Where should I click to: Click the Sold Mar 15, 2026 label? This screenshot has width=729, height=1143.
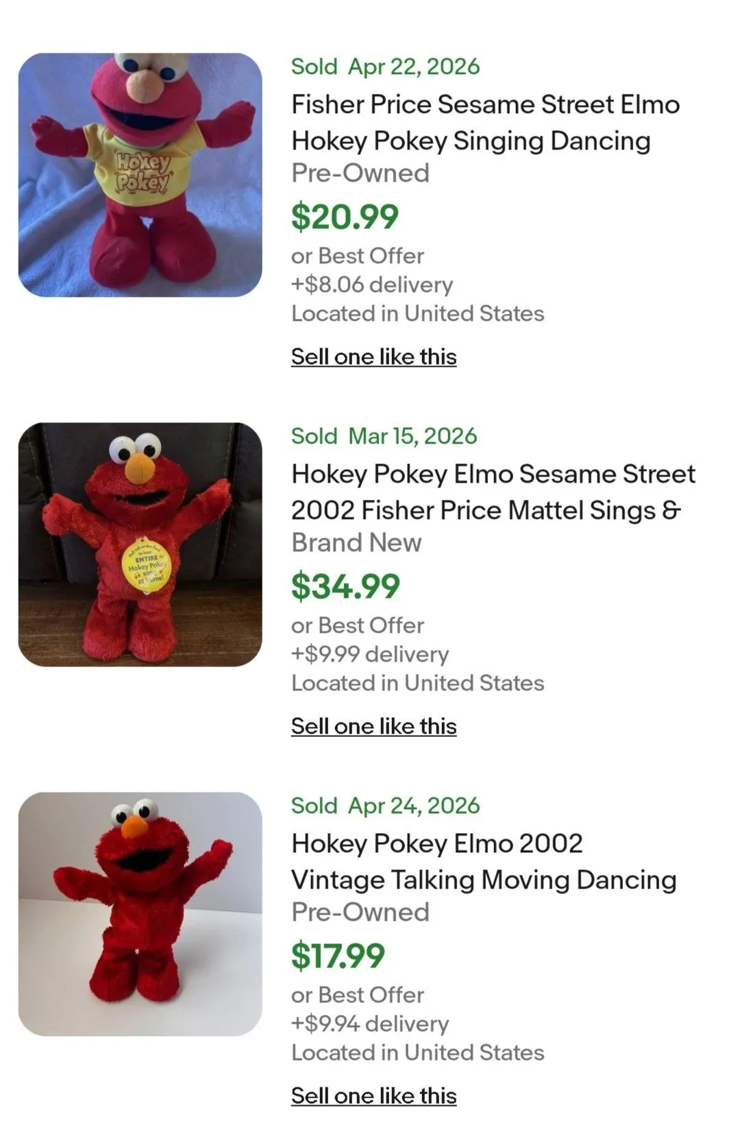pyautogui.click(x=384, y=436)
